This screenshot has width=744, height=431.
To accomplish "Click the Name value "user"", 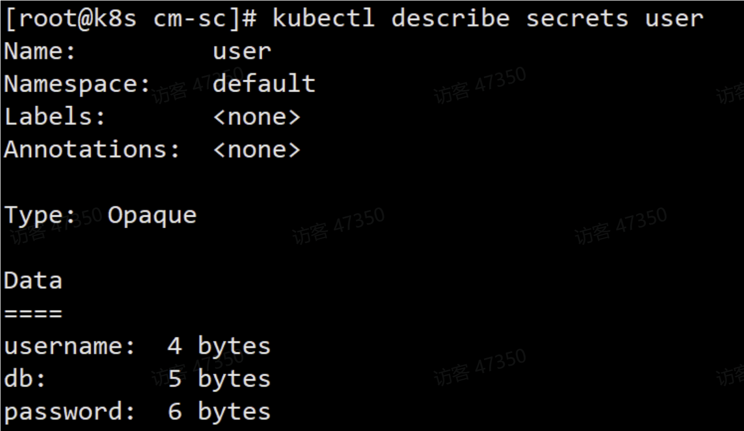I will pyautogui.click(x=242, y=52).
